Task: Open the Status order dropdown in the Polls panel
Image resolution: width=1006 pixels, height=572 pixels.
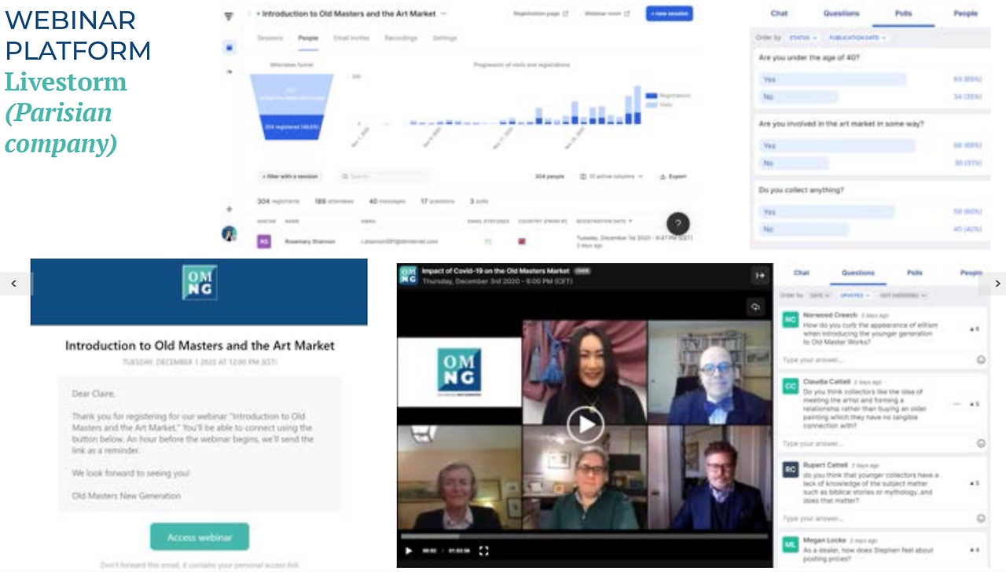Action: [x=802, y=38]
